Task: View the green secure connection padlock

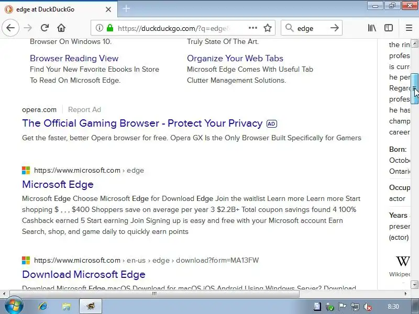Action: click(x=110, y=28)
